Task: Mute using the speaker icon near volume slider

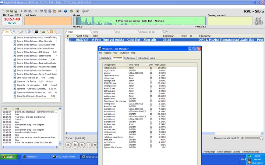Action: pyautogui.click(x=243, y=138)
